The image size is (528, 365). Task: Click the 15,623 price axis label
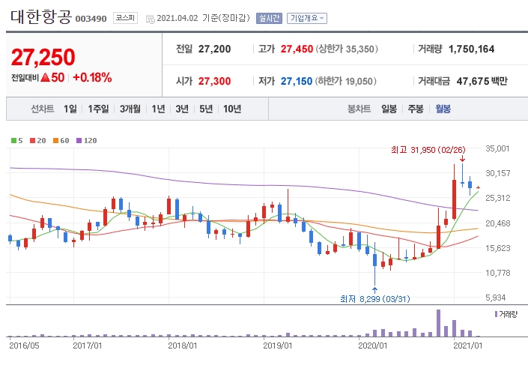coord(498,248)
